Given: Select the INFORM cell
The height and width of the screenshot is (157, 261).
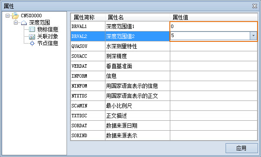Looking at the screenshot, I should coord(88,76).
